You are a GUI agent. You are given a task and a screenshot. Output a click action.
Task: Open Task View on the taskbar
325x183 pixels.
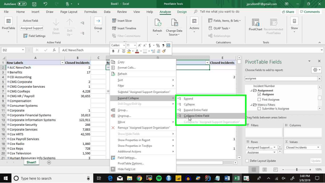tap(99, 178)
